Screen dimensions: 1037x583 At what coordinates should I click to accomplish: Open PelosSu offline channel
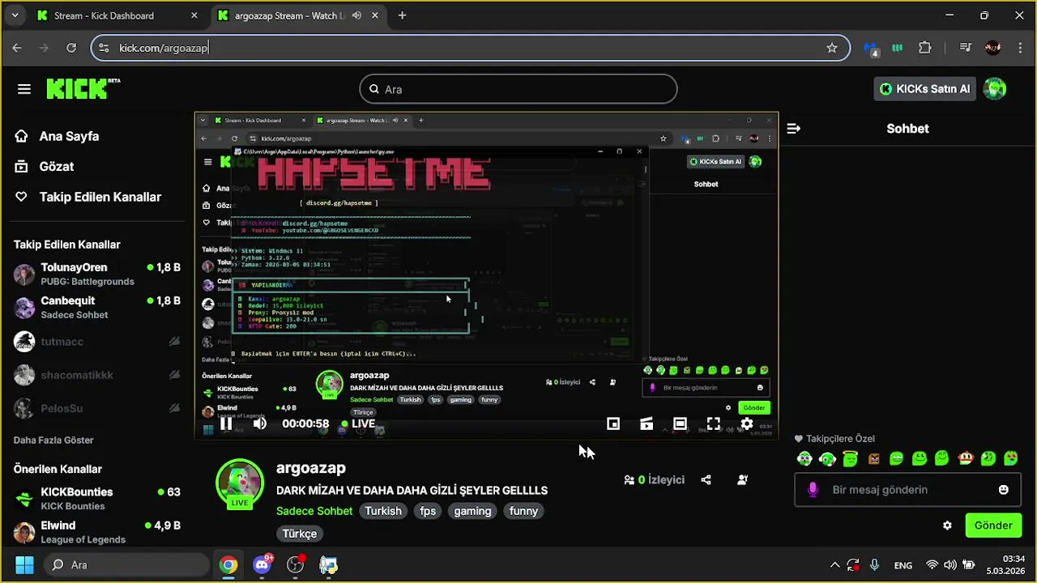click(97, 408)
